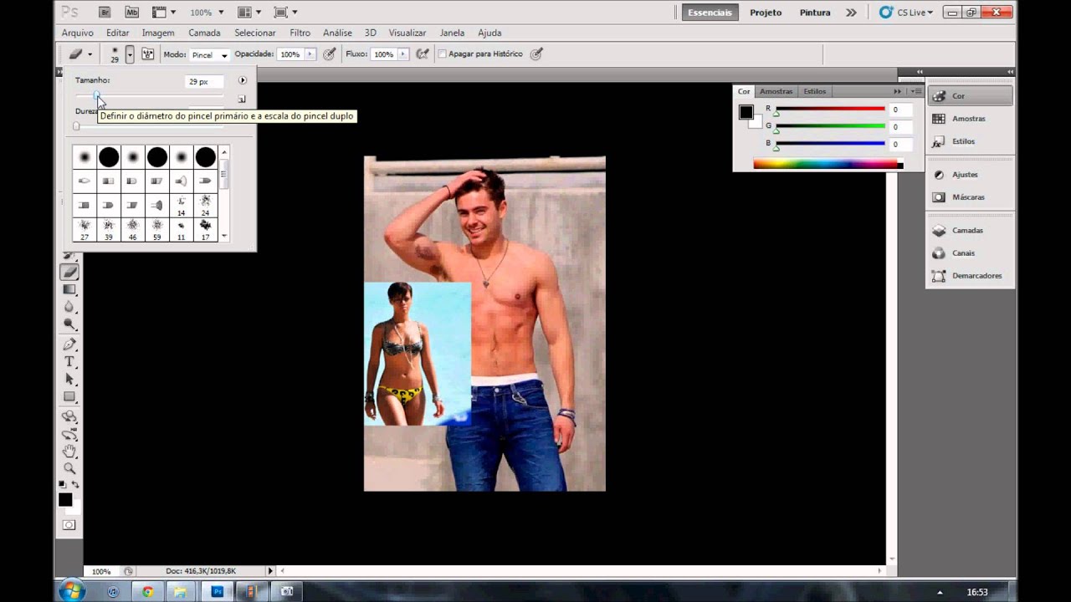Image resolution: width=1071 pixels, height=602 pixels.
Task: Open the Opacidade slider arrow
Action: (x=310, y=54)
